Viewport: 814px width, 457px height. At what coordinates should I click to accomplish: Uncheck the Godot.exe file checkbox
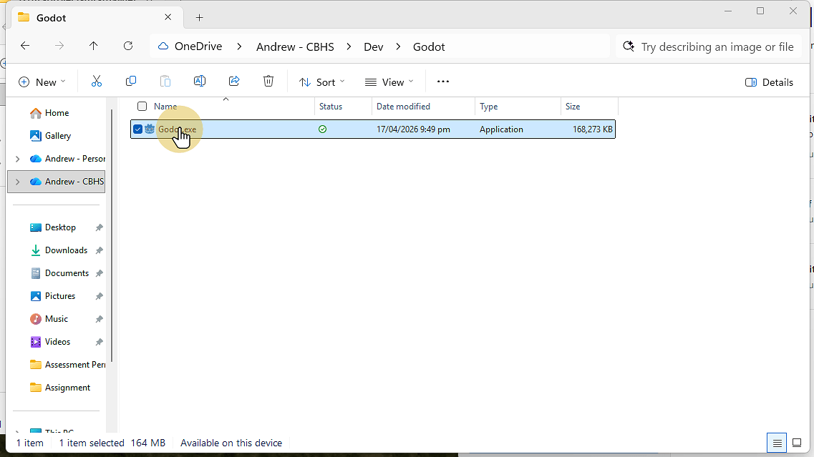[x=137, y=129]
